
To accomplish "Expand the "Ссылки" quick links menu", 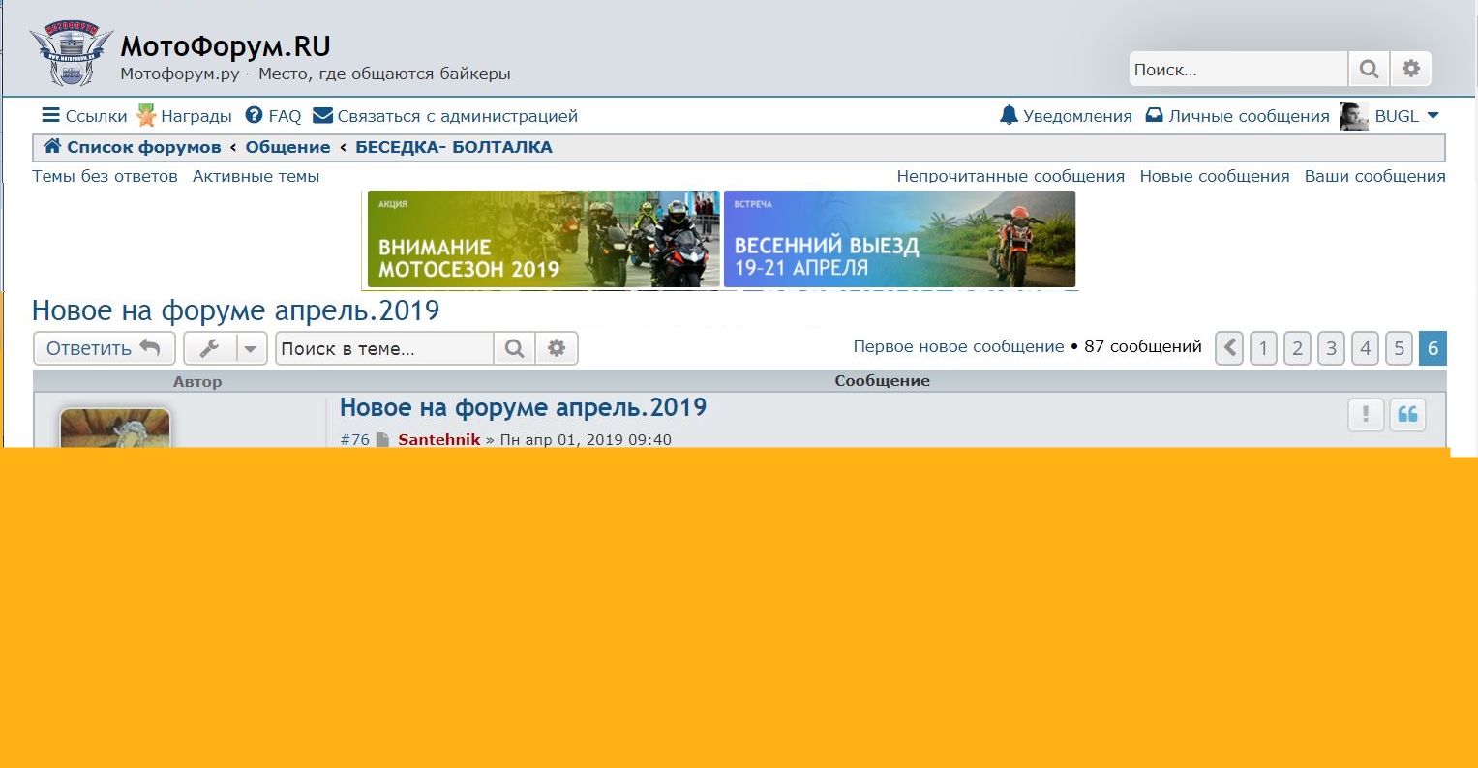I will pos(84,116).
